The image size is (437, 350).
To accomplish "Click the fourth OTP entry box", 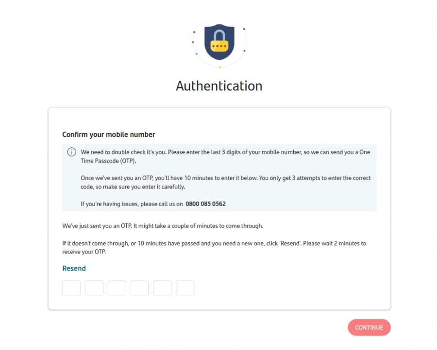I will (139, 287).
